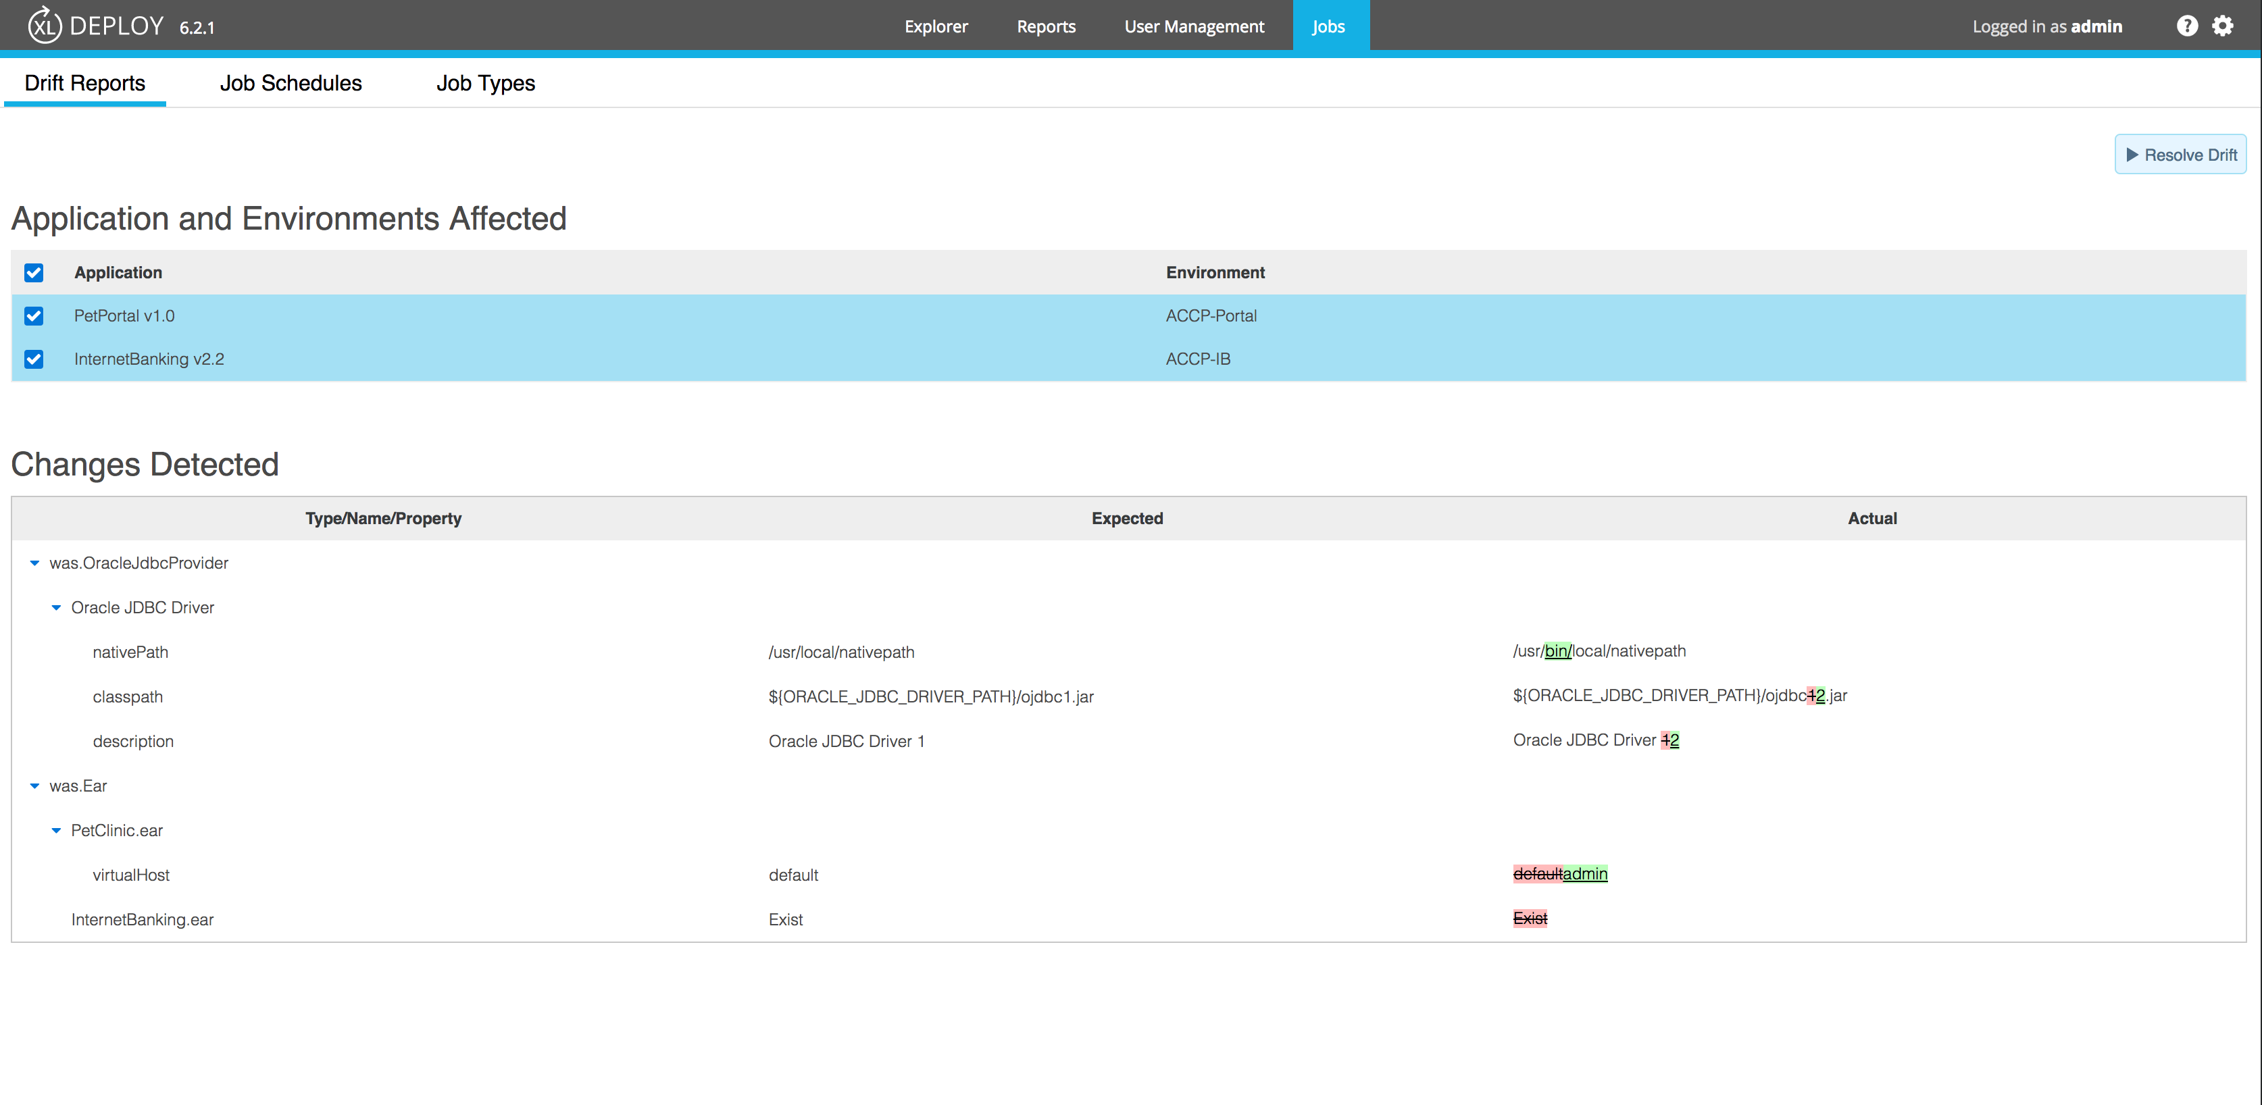Viewport: 2262px width, 1105px height.
Task: Collapse the PetClinic.ear node arrow
Action: click(56, 830)
